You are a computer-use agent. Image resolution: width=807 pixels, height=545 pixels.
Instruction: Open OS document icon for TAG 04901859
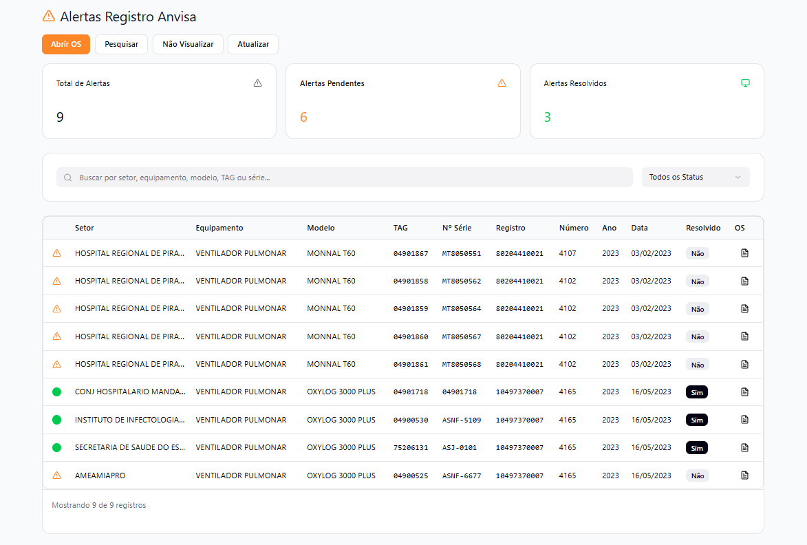[744, 309]
